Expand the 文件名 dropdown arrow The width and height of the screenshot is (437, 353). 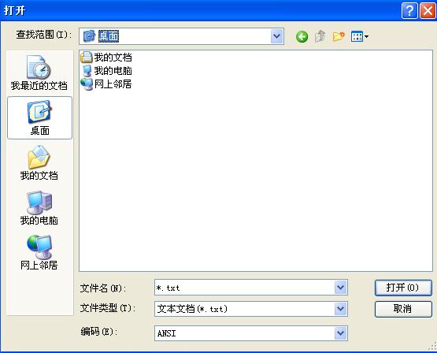click(341, 287)
